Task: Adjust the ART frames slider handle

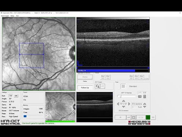Action: tap(121, 96)
